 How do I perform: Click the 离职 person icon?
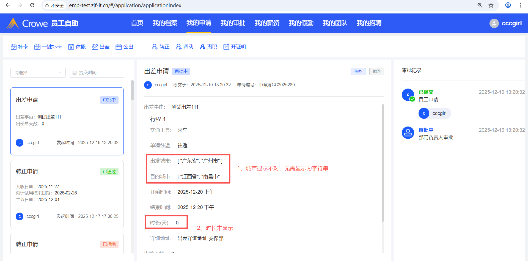tap(203, 47)
